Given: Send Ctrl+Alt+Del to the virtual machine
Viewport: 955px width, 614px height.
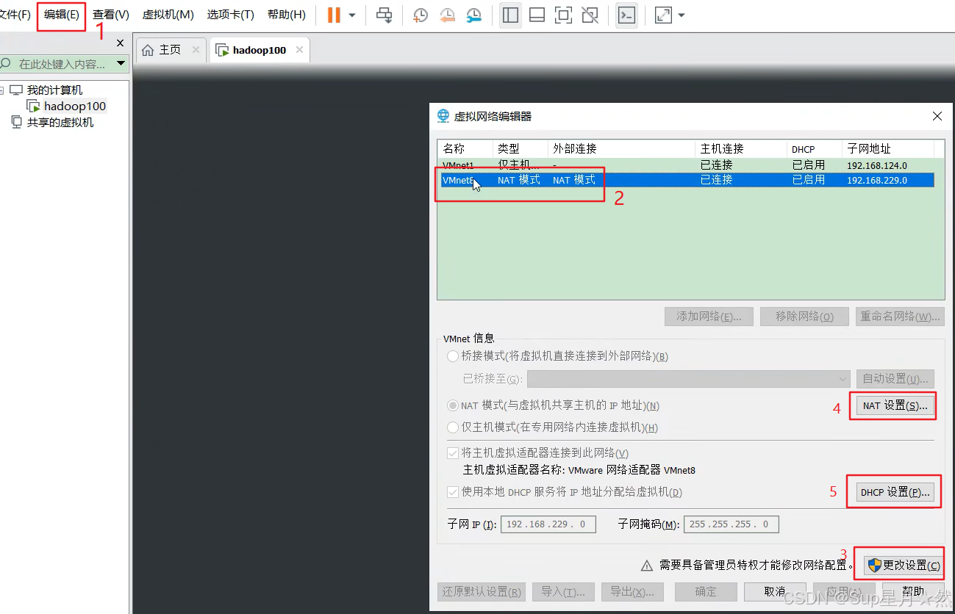Looking at the screenshot, I should pyautogui.click(x=384, y=15).
